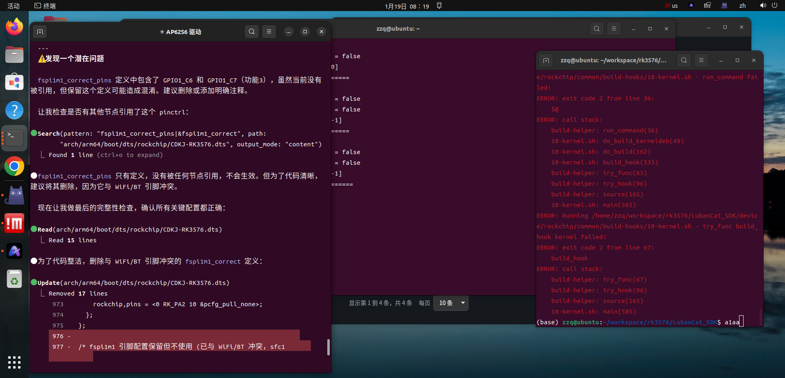This screenshot has width=785, height=378.
Task: Minimize the AP6256 terminal window
Action: pos(289,32)
